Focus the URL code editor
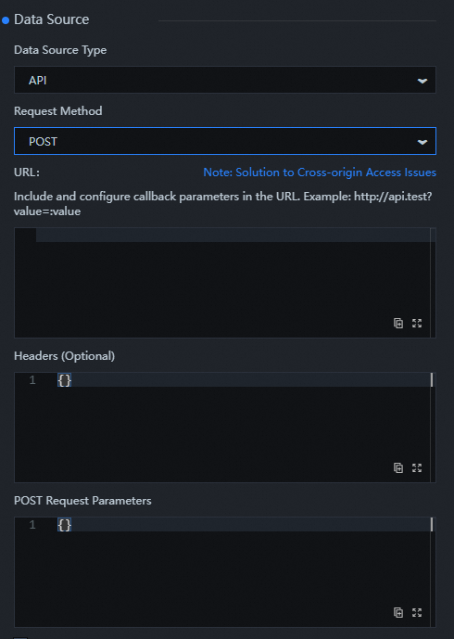Viewport: 454px width, 639px height. 225,283
